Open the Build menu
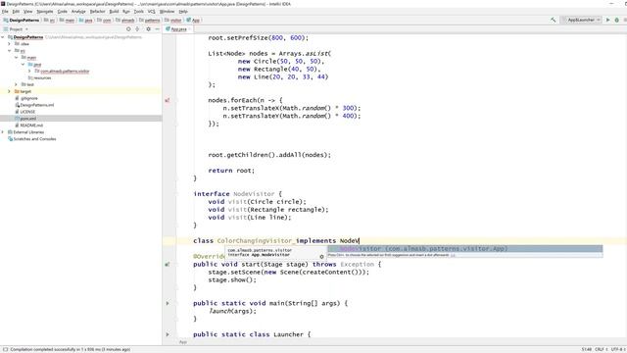This screenshot has height=353, width=627. coord(114,12)
